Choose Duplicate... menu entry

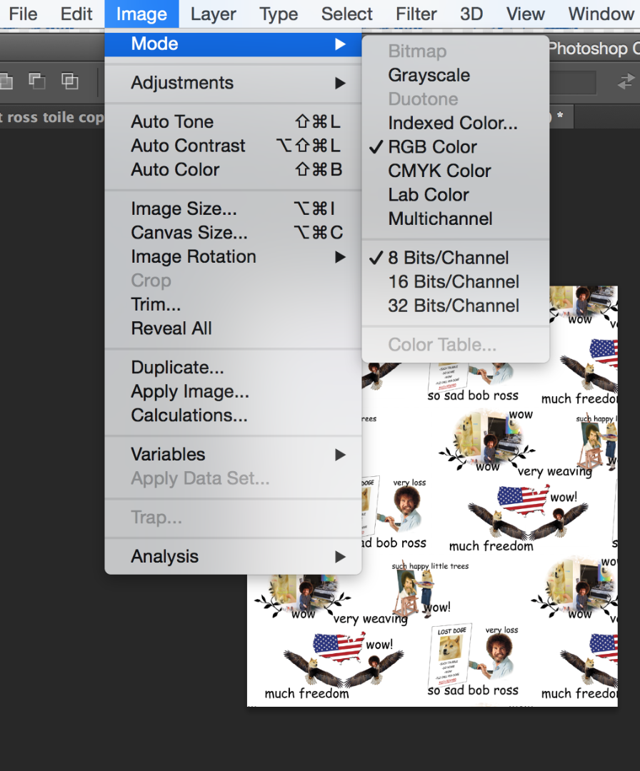[233, 368]
